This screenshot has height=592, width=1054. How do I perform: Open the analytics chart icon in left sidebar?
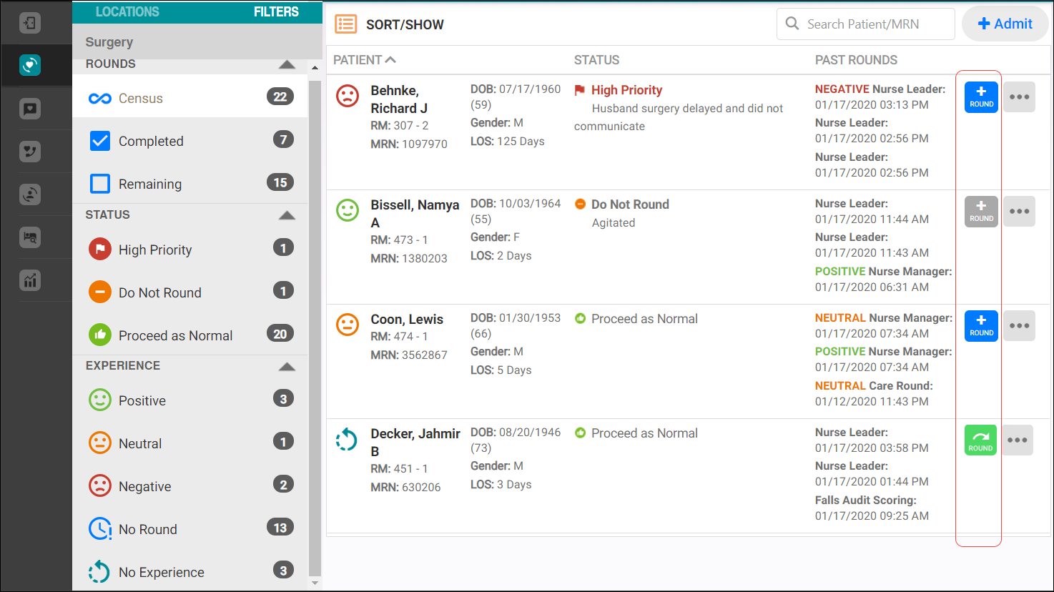point(30,280)
